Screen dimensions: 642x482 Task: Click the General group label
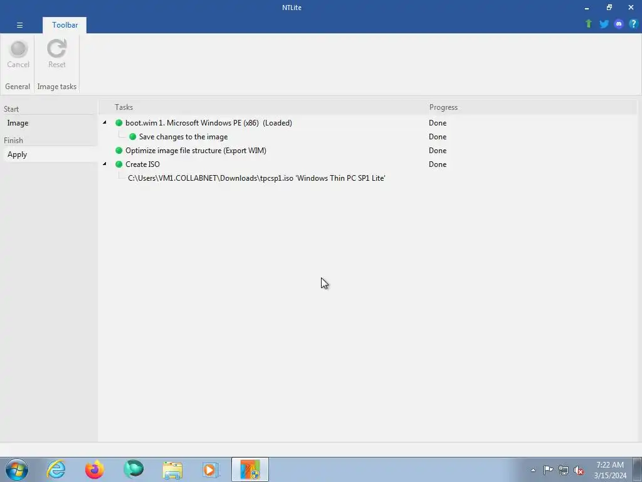coord(18,87)
